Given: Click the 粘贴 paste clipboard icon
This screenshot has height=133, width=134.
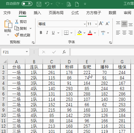Looking at the screenshot, I should tap(8, 24).
